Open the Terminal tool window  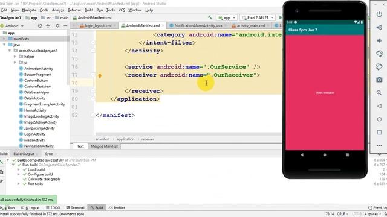coord(76,207)
